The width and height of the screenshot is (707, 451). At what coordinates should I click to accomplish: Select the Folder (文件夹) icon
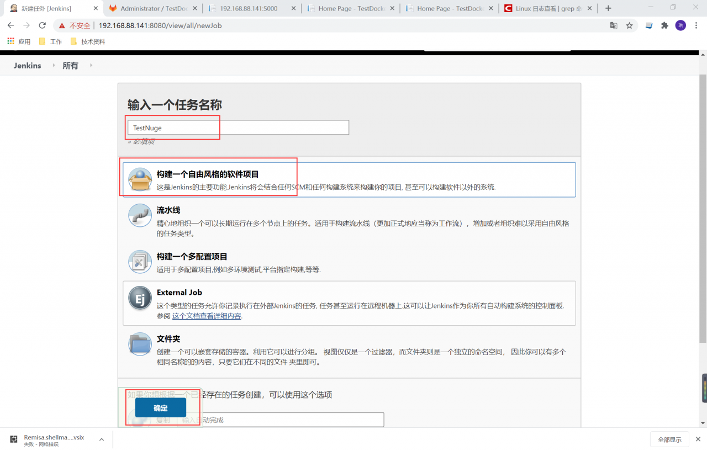(140, 344)
